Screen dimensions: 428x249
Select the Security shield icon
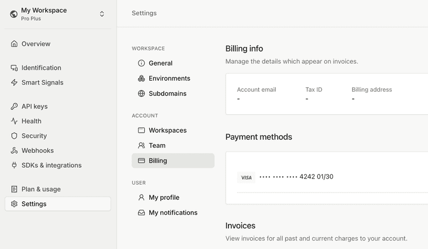pos(15,136)
